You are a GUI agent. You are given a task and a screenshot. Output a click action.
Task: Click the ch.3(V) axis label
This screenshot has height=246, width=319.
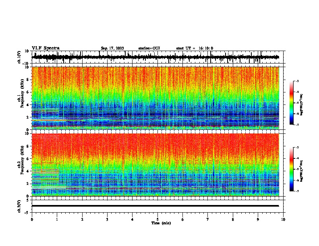pyautogui.click(x=19, y=207)
